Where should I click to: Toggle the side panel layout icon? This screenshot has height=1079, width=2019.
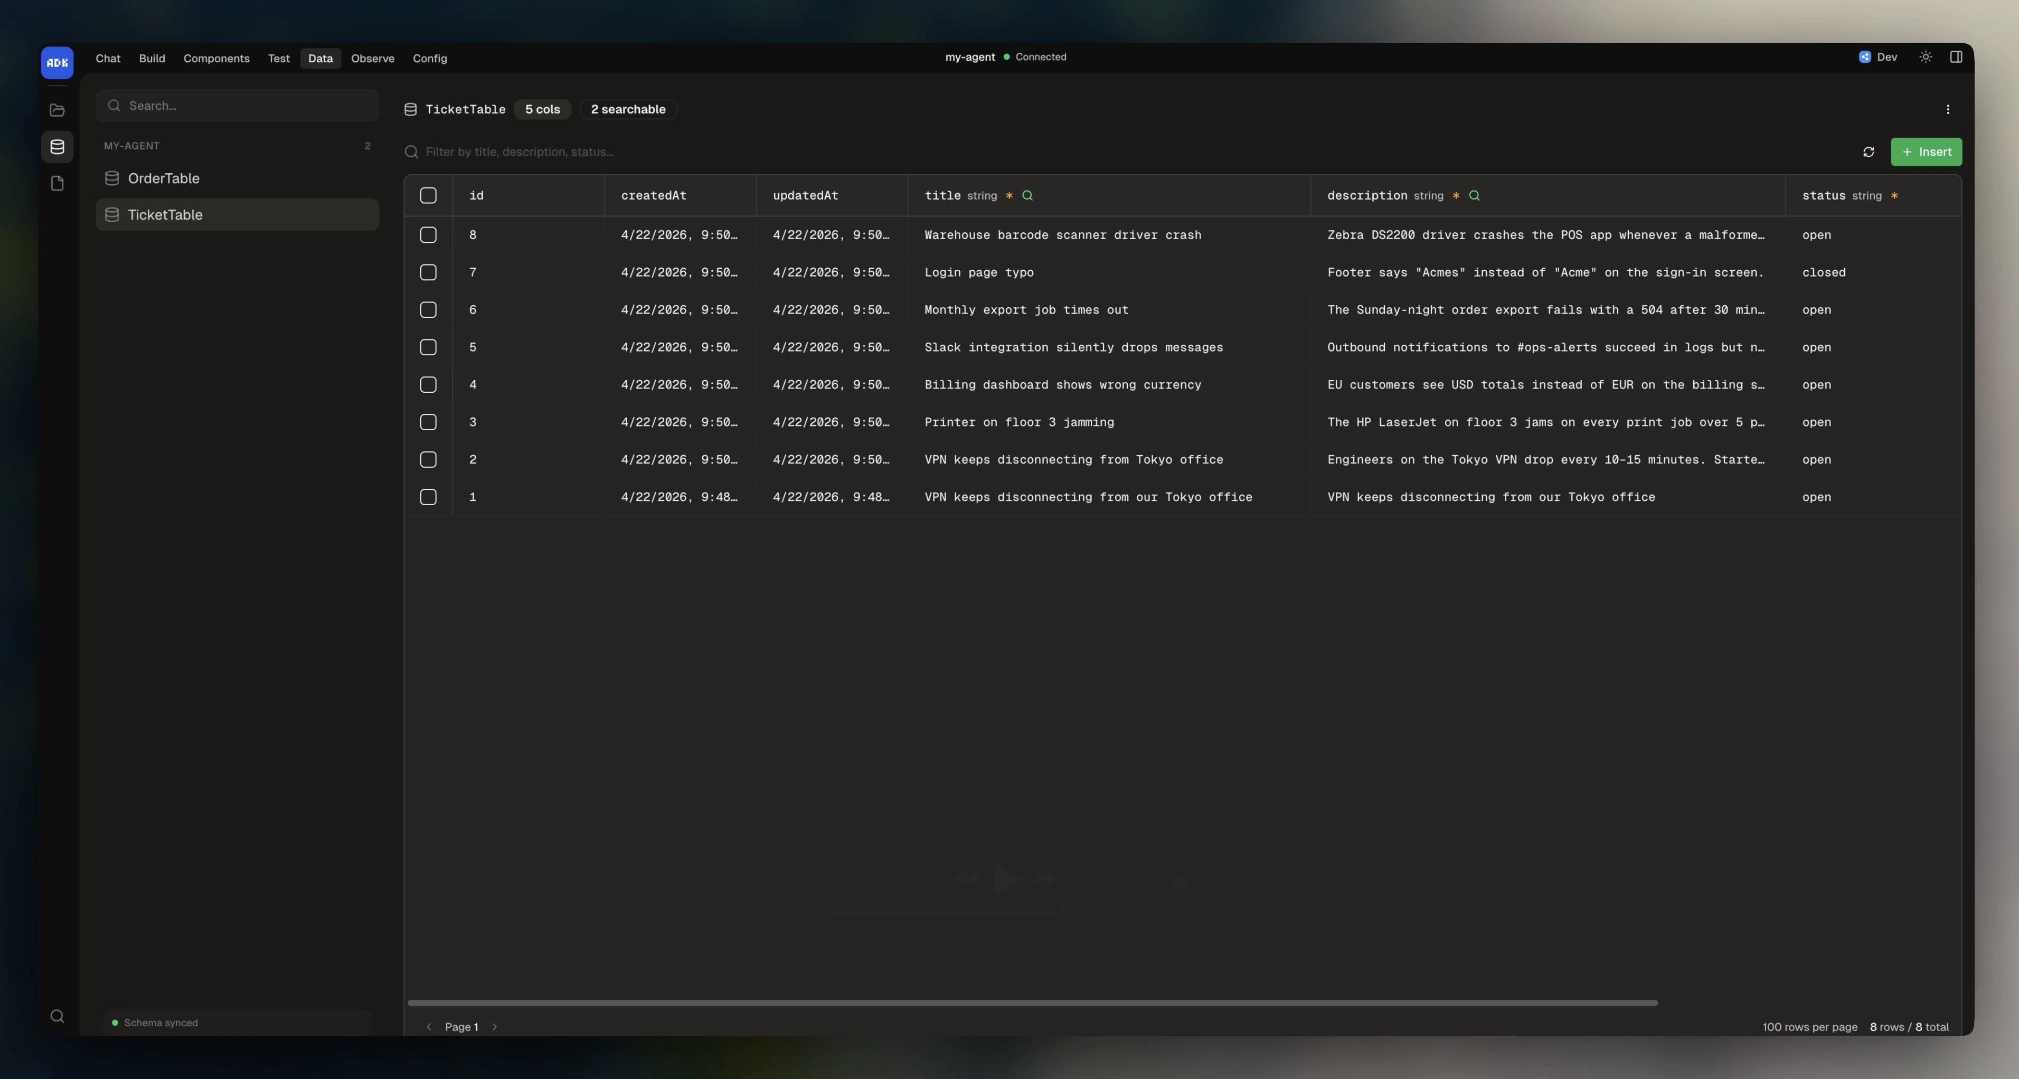[x=1956, y=57]
